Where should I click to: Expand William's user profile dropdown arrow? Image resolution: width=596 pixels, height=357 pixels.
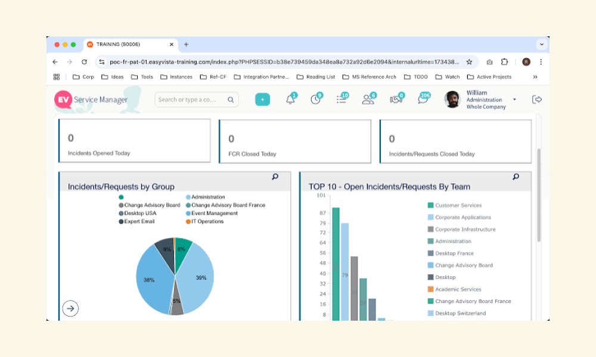tap(514, 99)
